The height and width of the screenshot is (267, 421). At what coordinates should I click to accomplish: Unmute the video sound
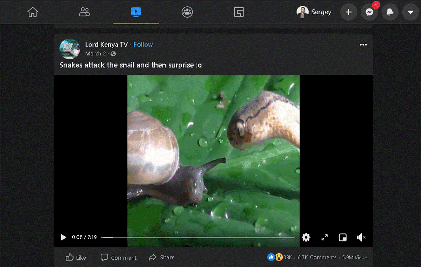[361, 238]
